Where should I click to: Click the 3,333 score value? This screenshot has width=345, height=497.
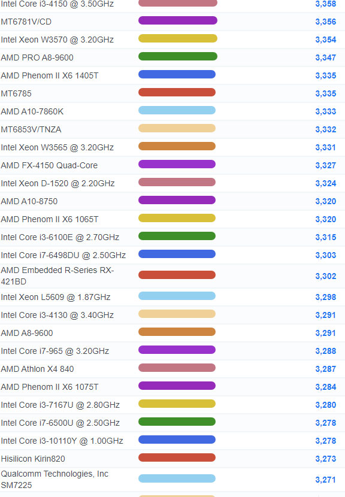tap(326, 111)
